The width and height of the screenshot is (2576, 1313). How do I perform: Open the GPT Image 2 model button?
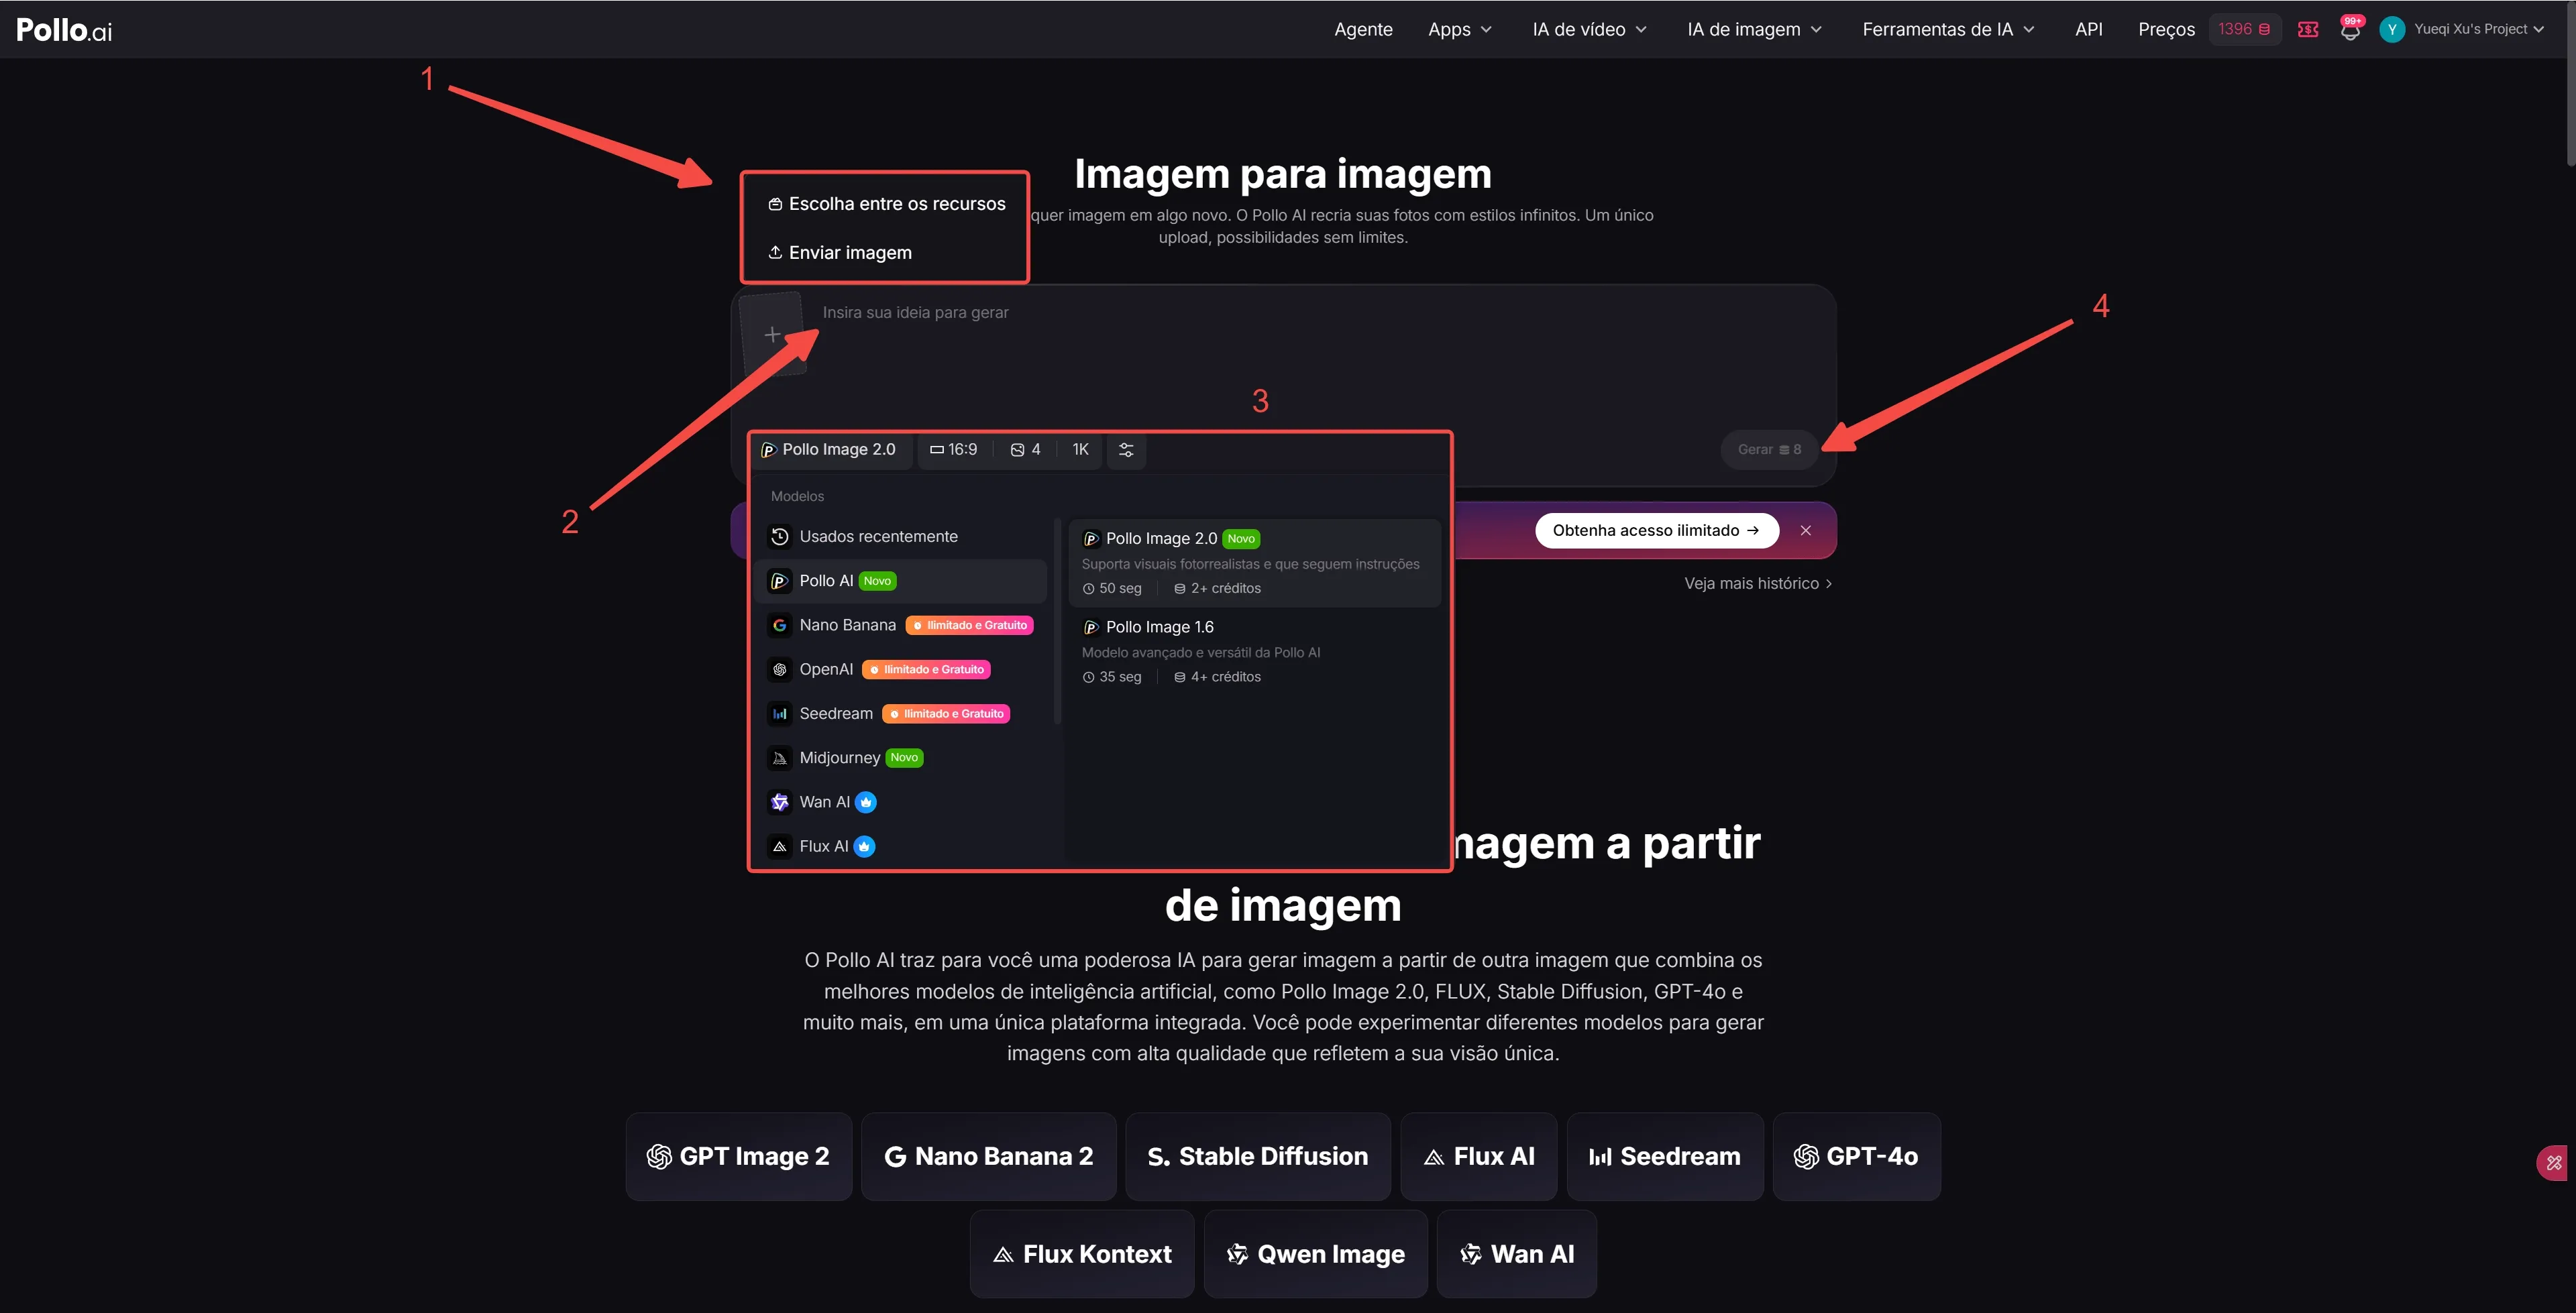tap(739, 1157)
